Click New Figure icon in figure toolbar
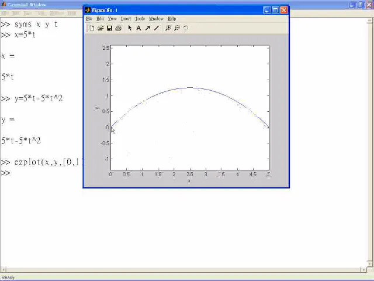The image size is (374, 281). click(x=92, y=28)
